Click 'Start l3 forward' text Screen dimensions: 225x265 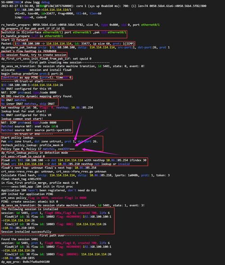(15, 40)
